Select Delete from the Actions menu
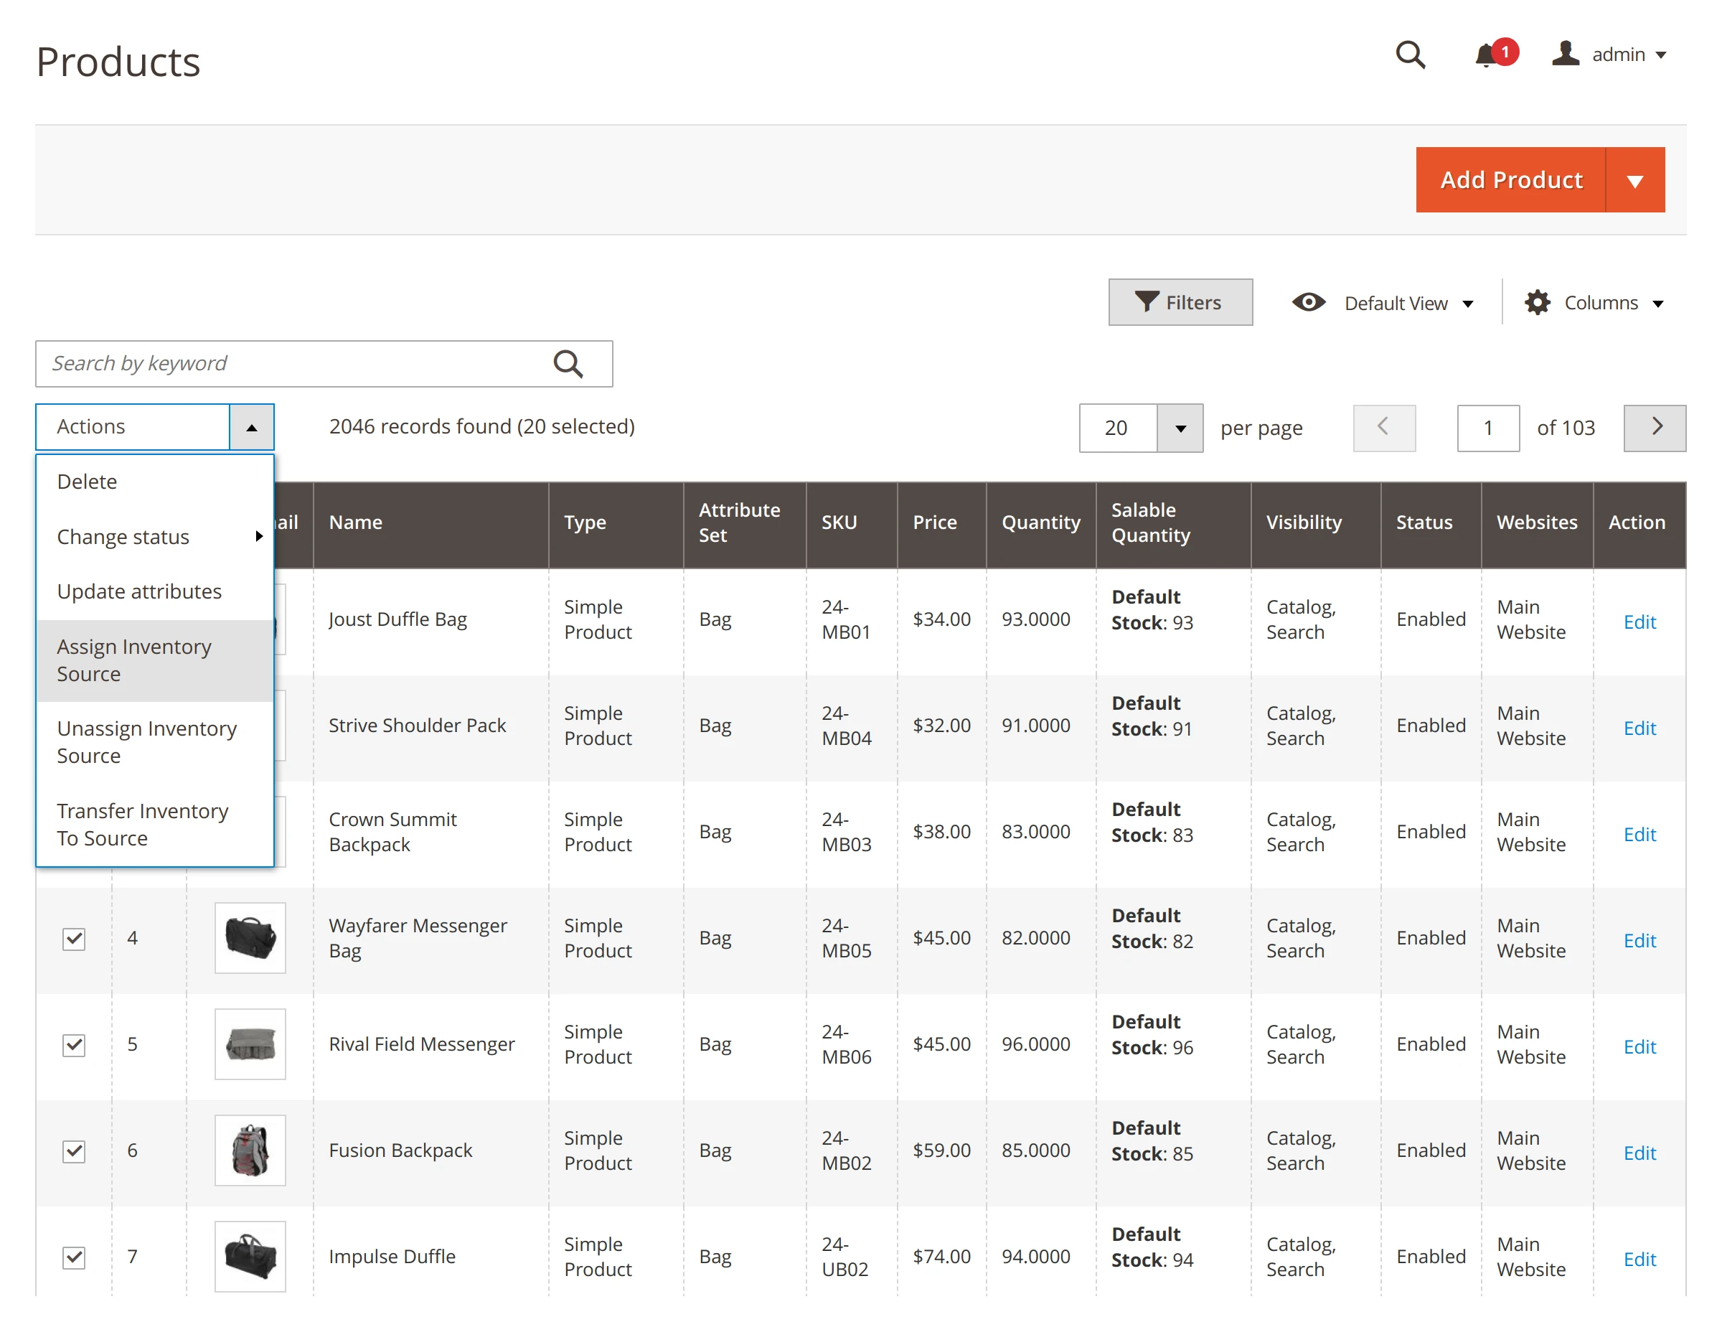Viewport: 1722px width, 1322px height. pos(87,481)
